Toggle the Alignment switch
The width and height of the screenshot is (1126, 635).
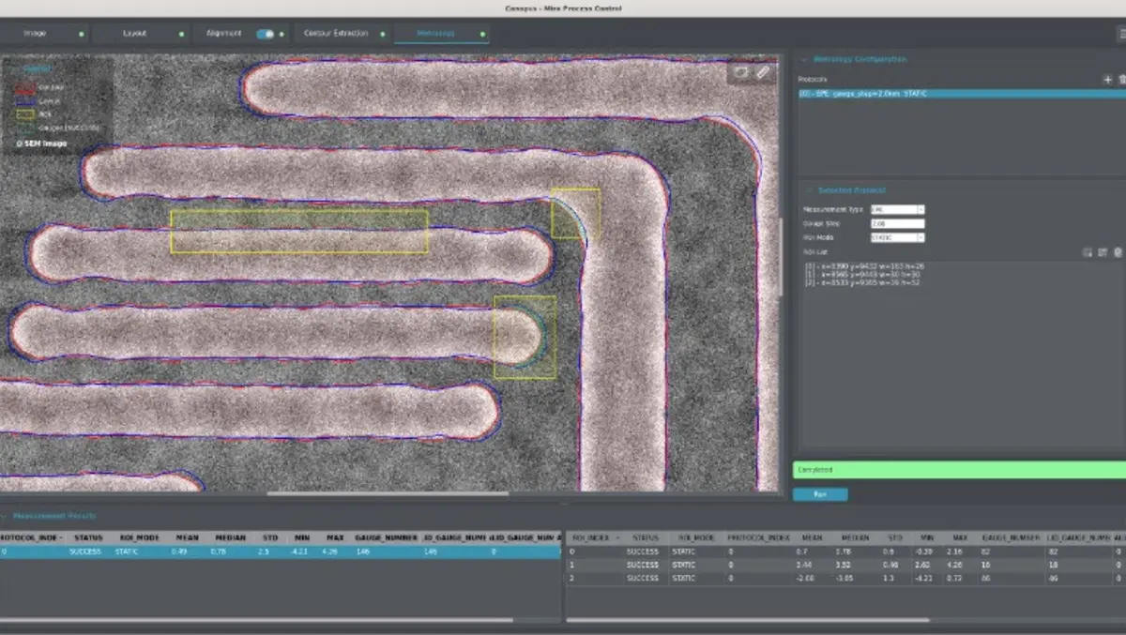(266, 34)
